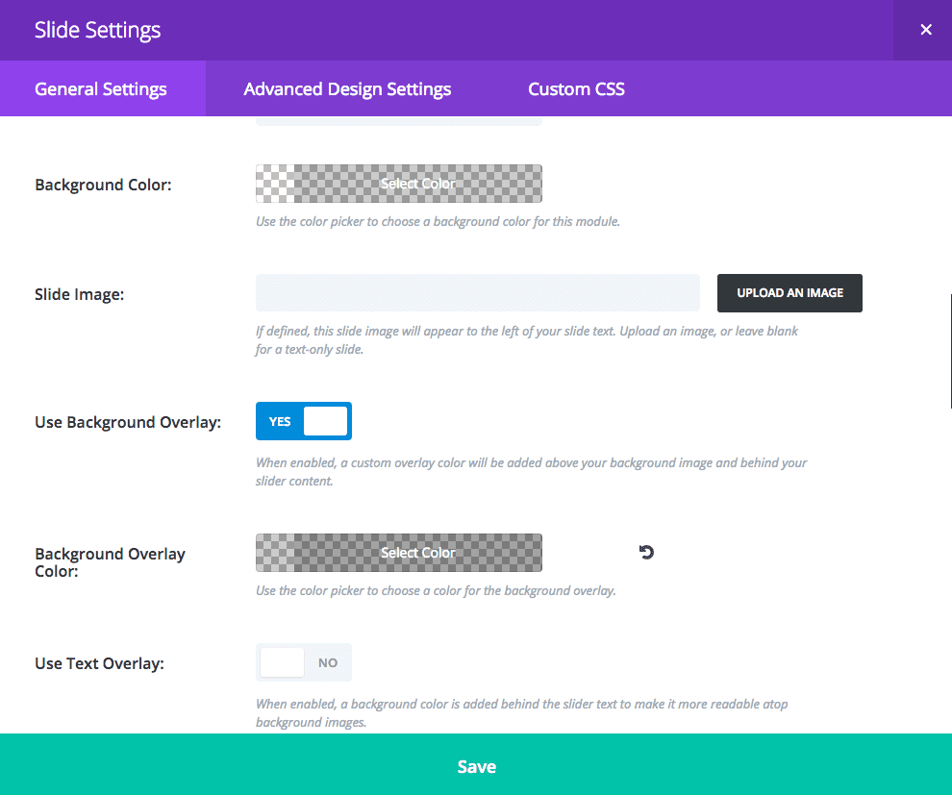Click the Slide Settings title text
Screen dimensions: 952x795
(x=97, y=30)
